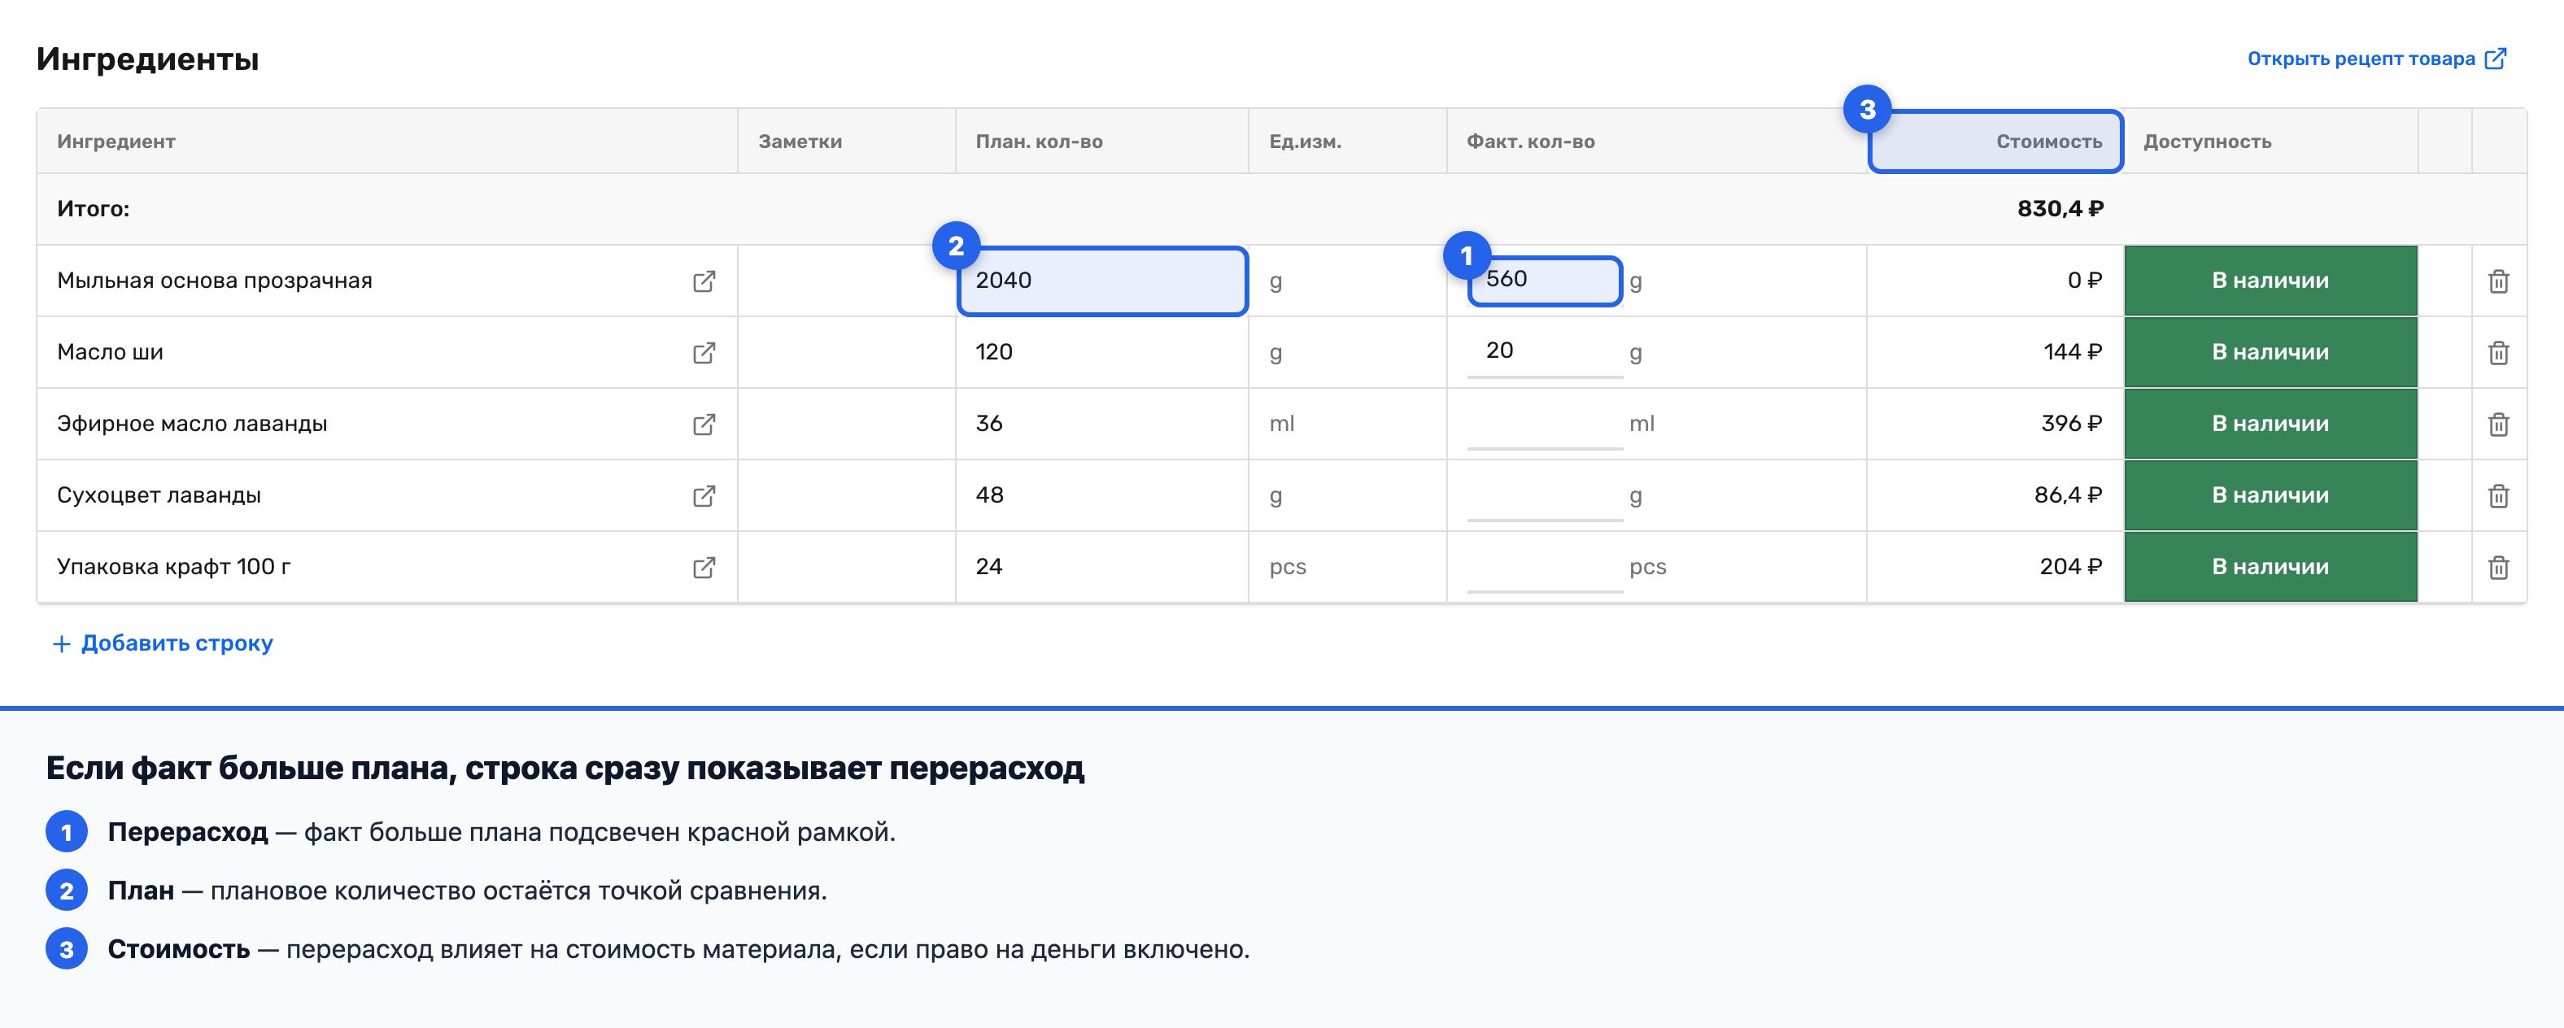Click В наличии status for Эфирное масло лаванды
The width and height of the screenshot is (2564, 1028).
pyautogui.click(x=2270, y=424)
